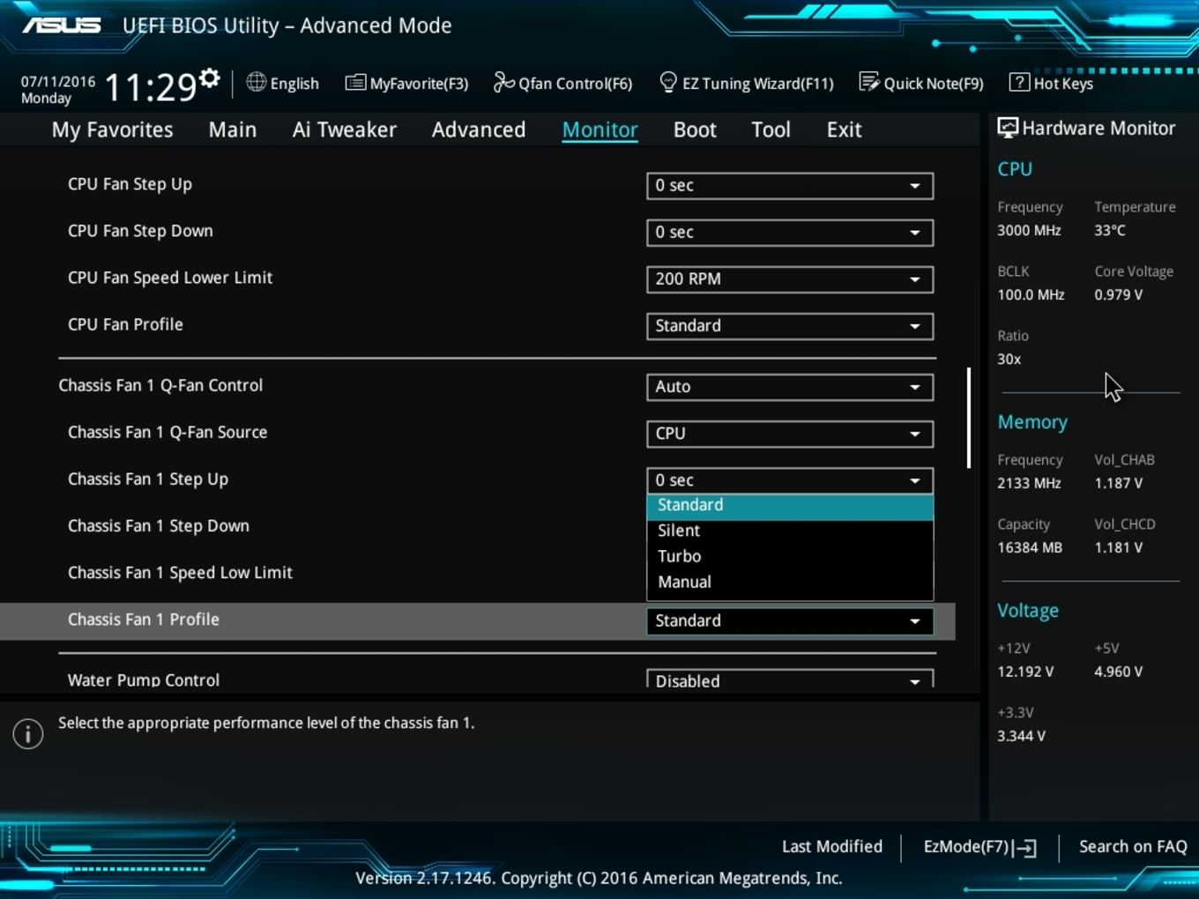Click the 12.192 V voltage reading
Viewport: 1199px width, 899px height.
pos(1025,672)
